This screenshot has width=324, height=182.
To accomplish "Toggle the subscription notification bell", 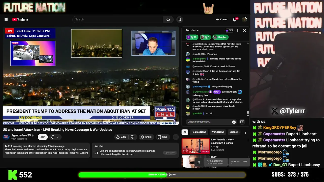I will tap(53, 137).
